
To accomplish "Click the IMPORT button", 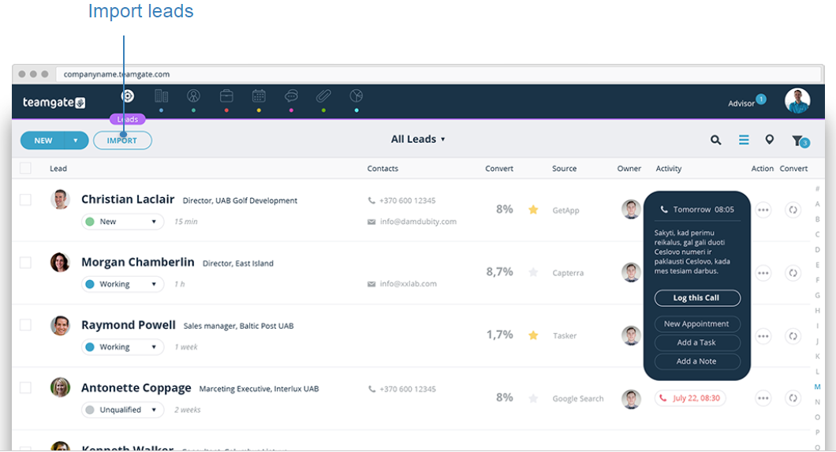I will click(x=122, y=140).
